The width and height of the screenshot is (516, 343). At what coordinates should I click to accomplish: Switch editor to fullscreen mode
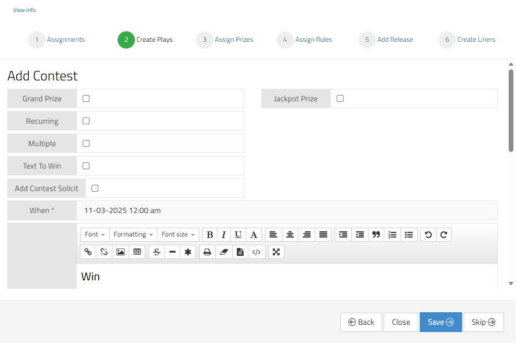[x=276, y=252]
